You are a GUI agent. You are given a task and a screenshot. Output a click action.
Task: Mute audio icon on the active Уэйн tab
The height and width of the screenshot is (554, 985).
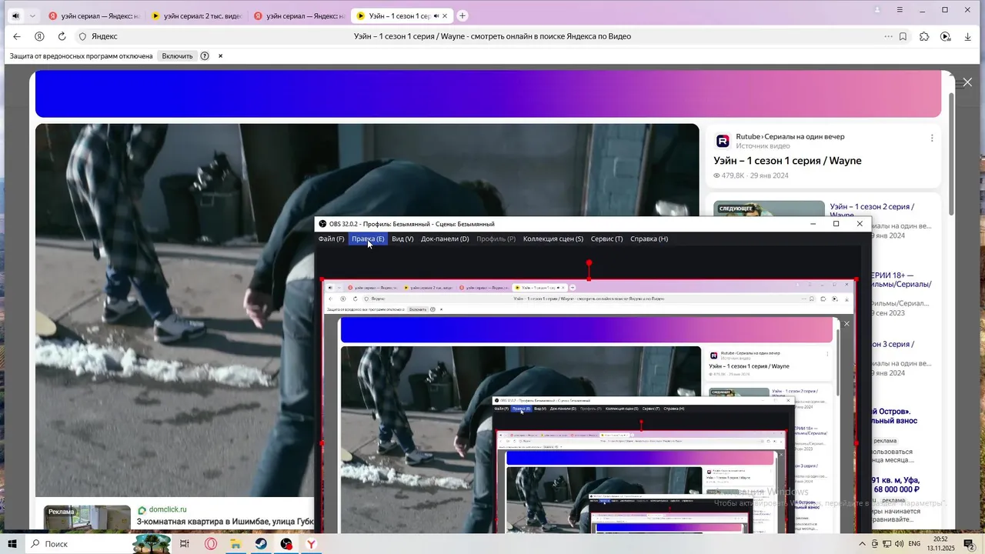click(436, 15)
